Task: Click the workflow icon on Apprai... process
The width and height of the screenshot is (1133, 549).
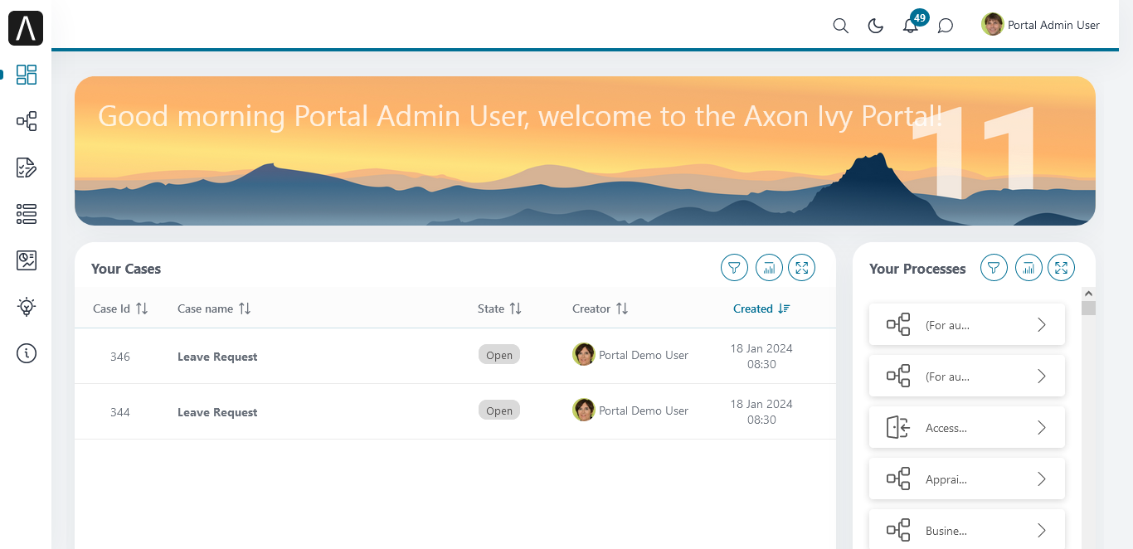Action: click(x=898, y=479)
